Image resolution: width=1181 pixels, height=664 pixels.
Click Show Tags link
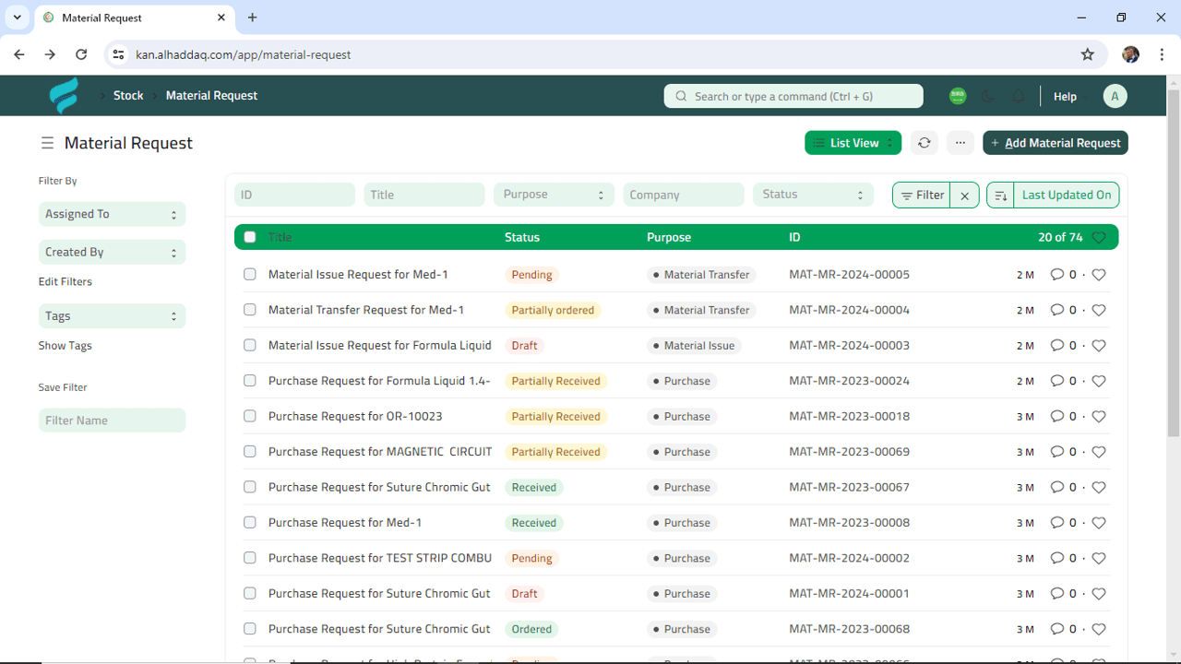point(66,346)
